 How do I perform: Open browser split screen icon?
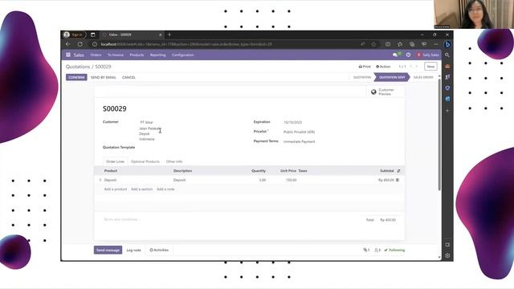(x=388, y=44)
